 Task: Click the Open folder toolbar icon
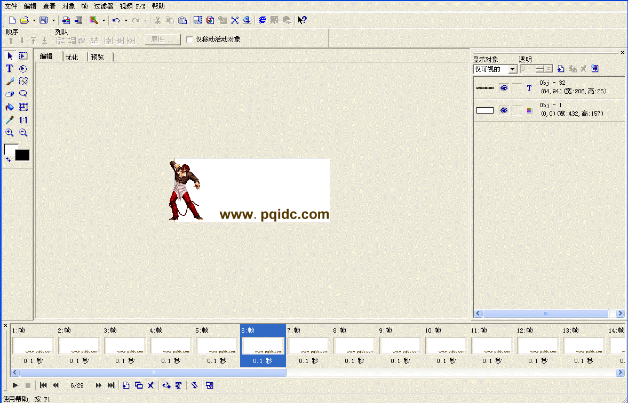coord(25,20)
